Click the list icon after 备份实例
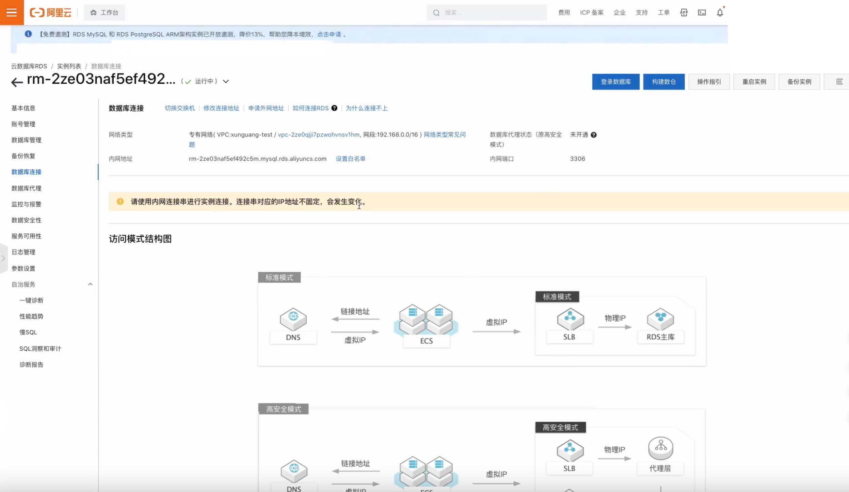Viewport: 849px width, 492px height. pos(839,82)
